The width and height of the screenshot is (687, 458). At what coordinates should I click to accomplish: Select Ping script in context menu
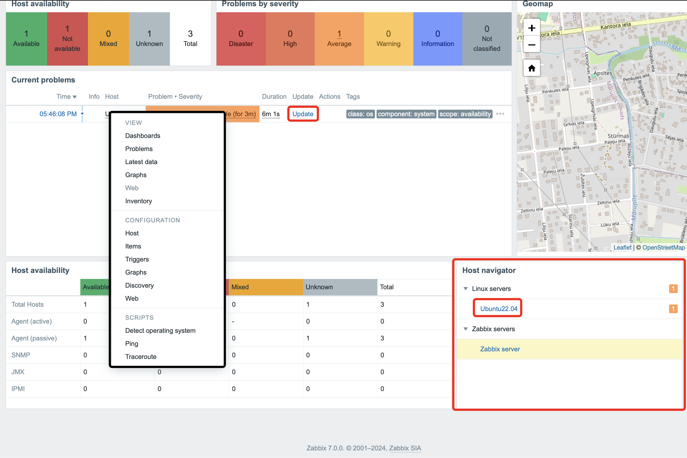[x=132, y=343]
